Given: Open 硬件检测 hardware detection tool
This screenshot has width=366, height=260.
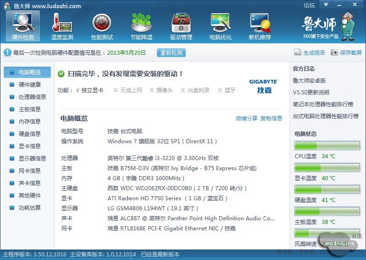Looking at the screenshot, I should point(23,26).
